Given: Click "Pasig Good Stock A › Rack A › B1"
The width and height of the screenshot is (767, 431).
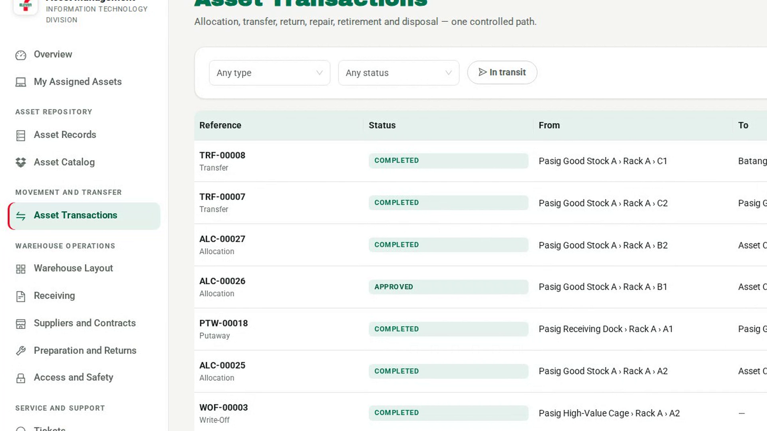Looking at the screenshot, I should pyautogui.click(x=603, y=287).
